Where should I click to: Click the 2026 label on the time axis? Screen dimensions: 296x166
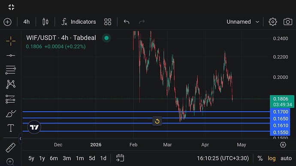coord(96,145)
